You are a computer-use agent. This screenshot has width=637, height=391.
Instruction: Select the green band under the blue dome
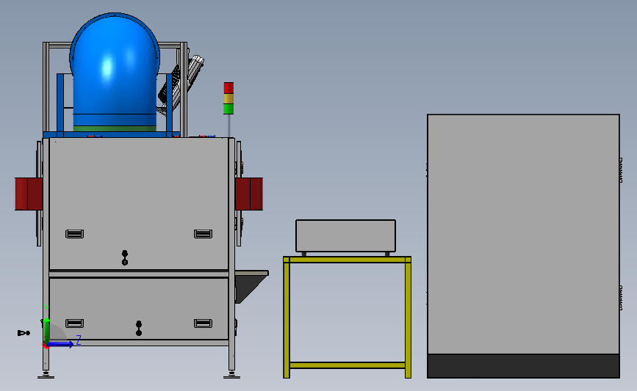(x=115, y=128)
